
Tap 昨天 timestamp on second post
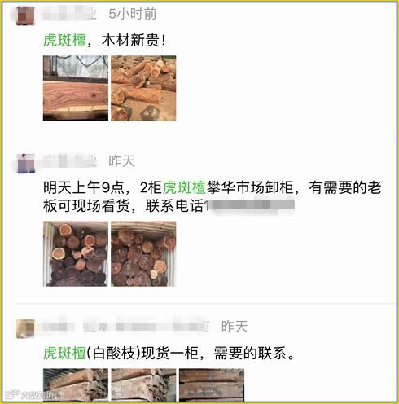click(x=121, y=161)
